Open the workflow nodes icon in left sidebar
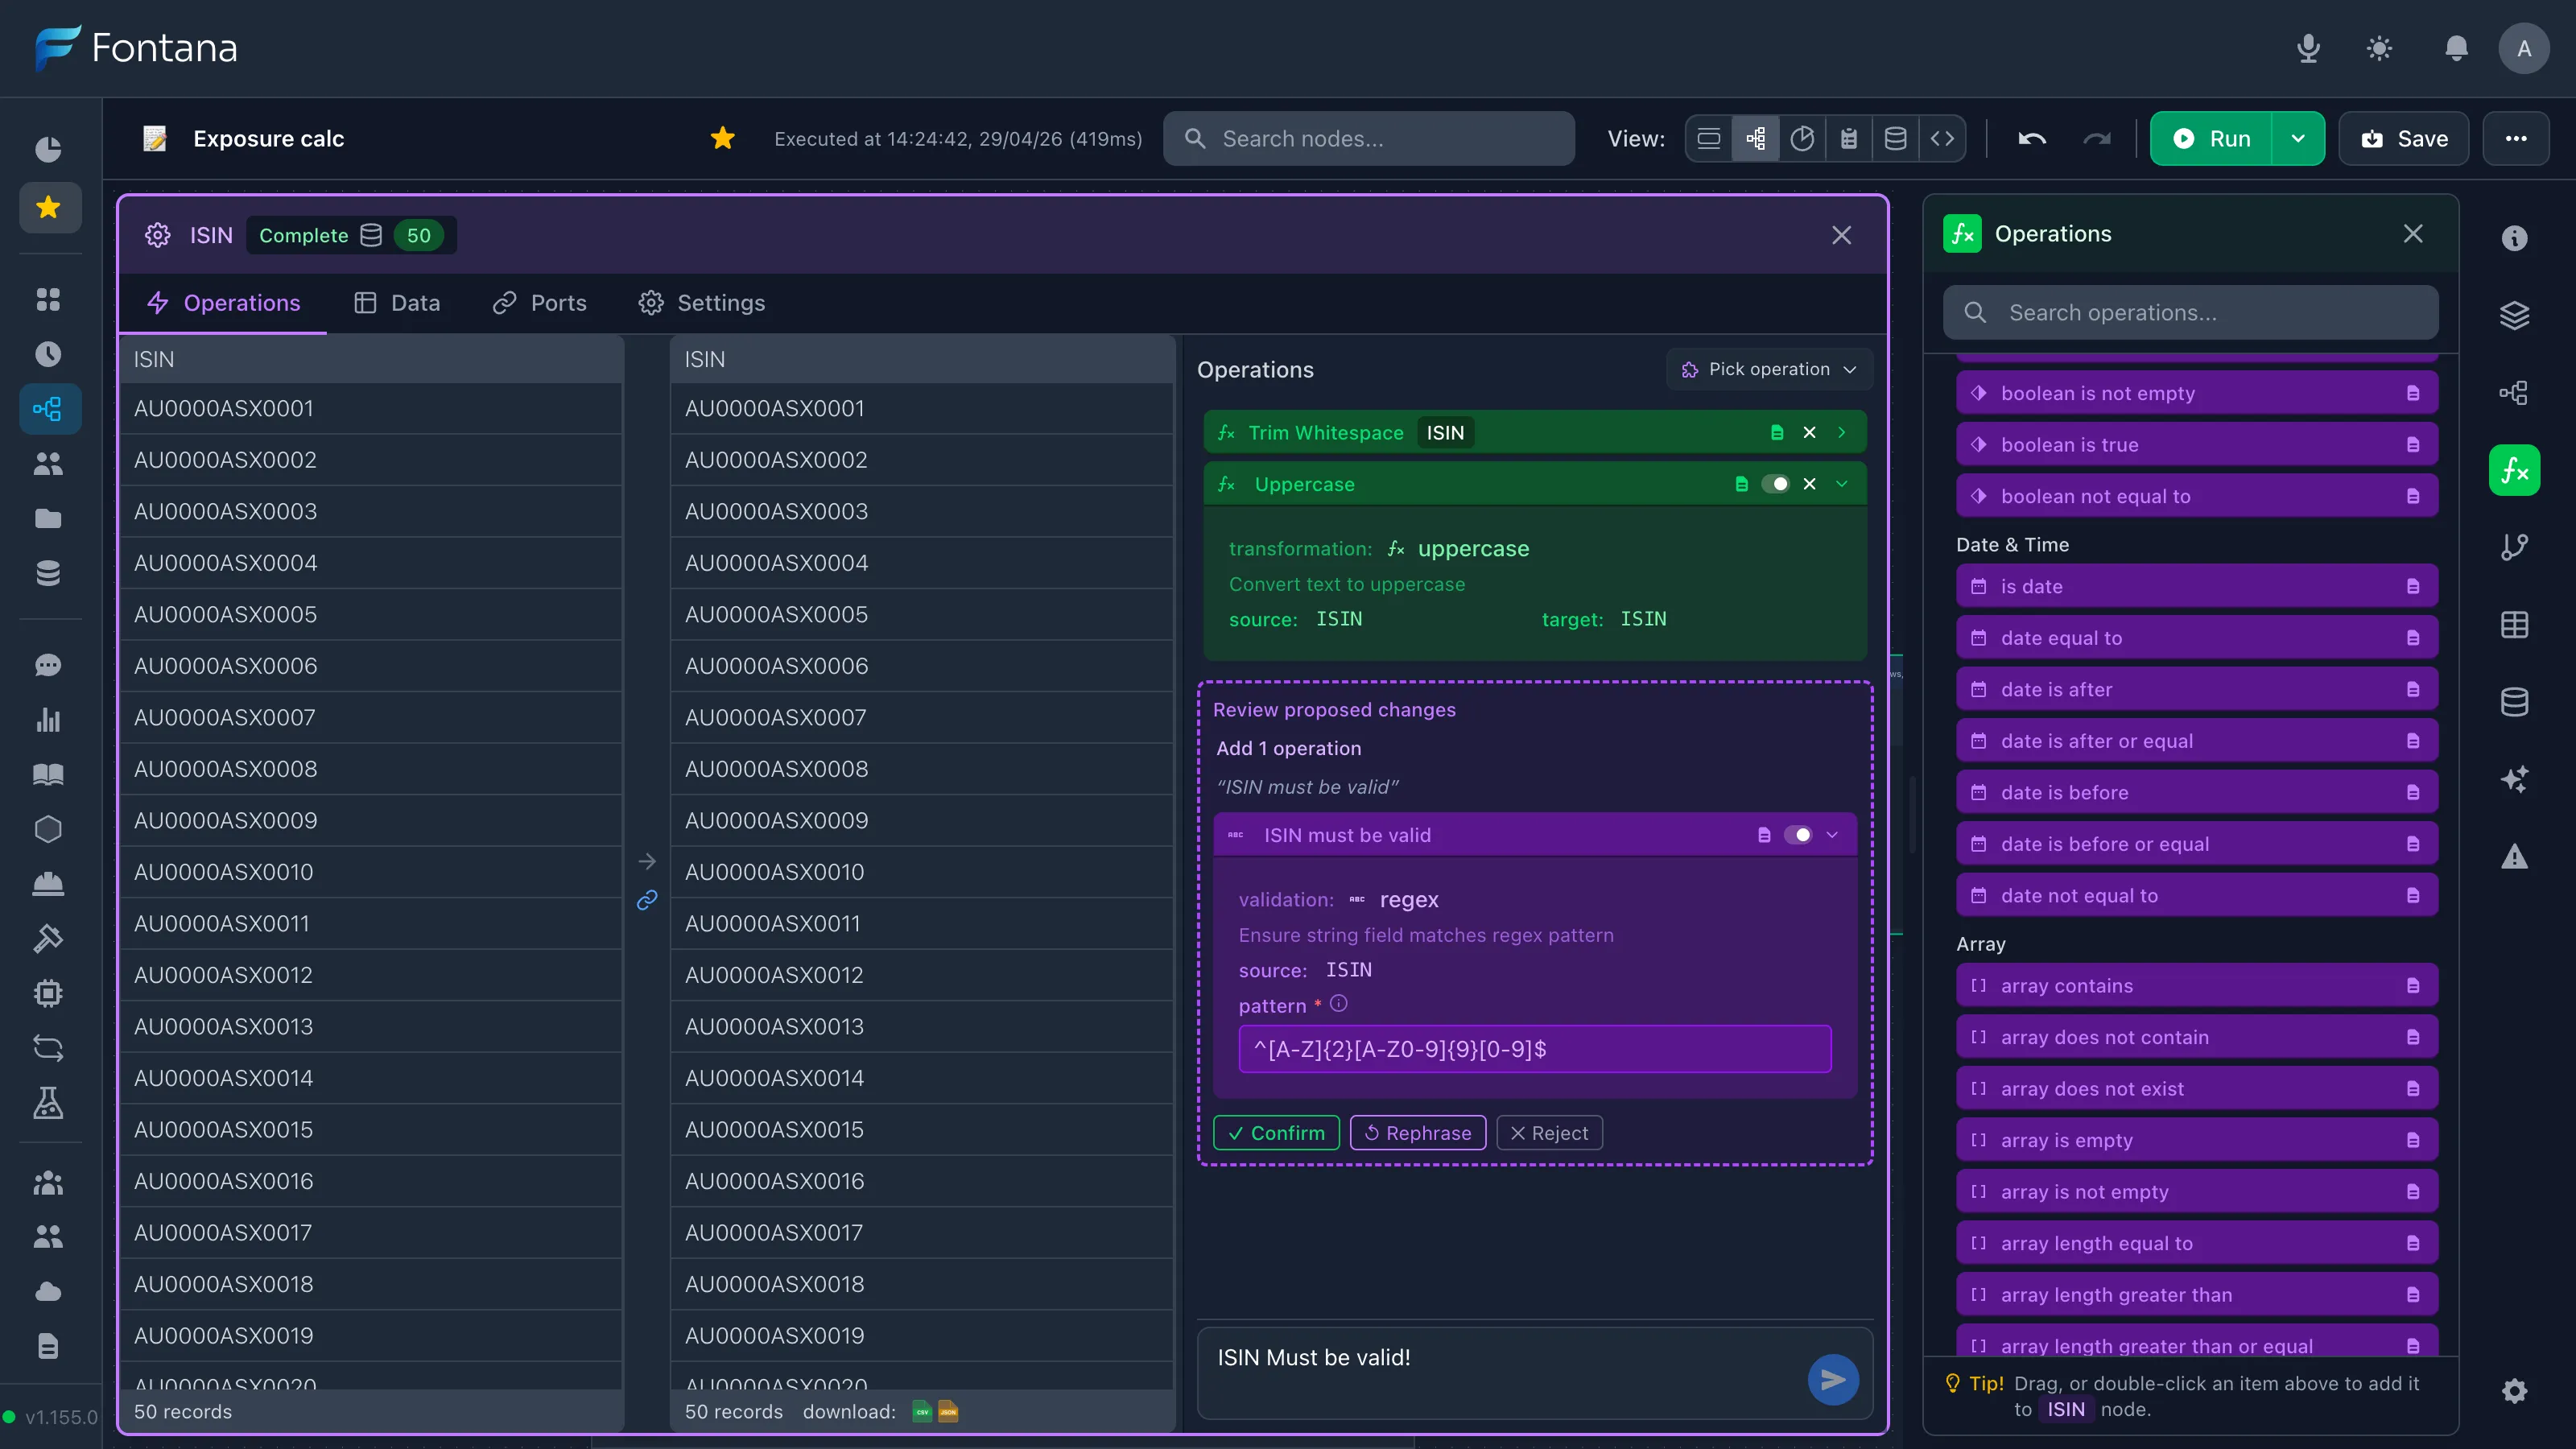Image resolution: width=2576 pixels, height=1449 pixels. click(48, 409)
